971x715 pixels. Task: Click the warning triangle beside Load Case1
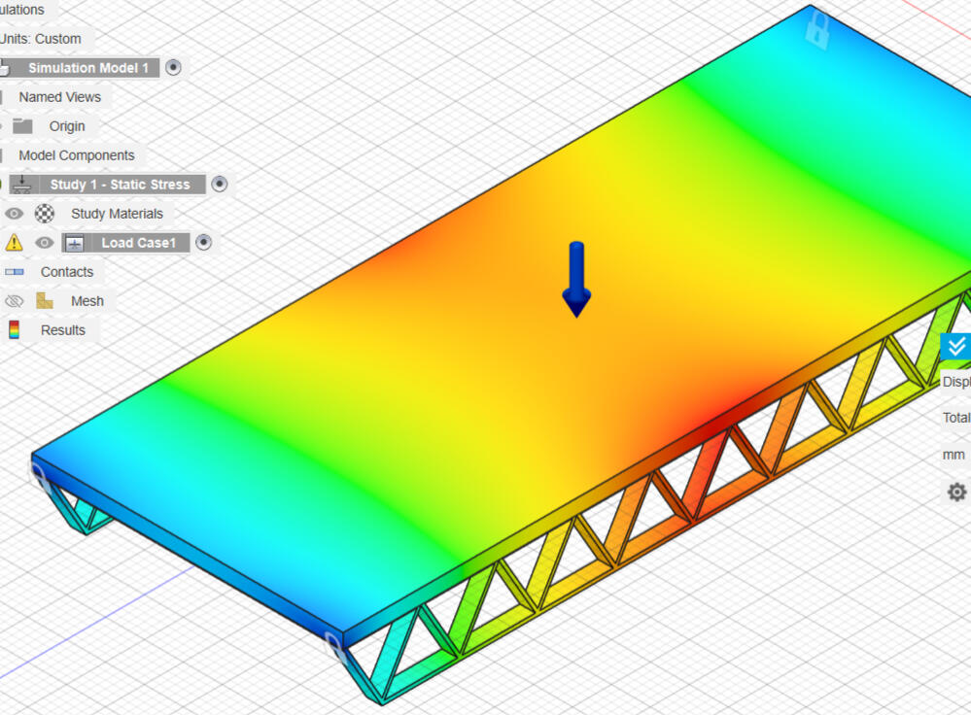click(14, 242)
